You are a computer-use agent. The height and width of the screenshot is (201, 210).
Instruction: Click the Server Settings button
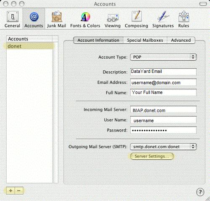tap(151, 156)
